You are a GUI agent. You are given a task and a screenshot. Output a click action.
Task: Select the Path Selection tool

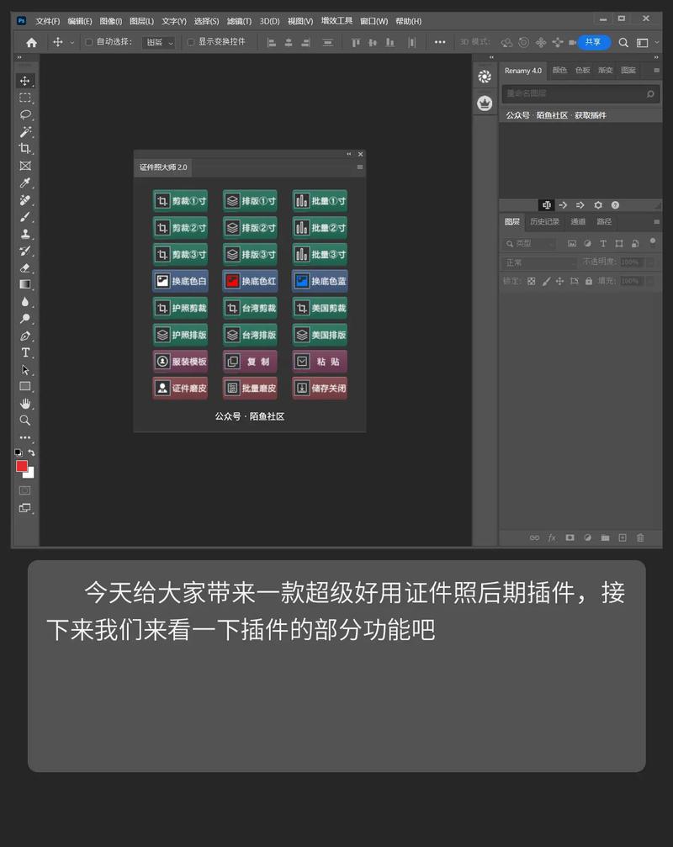(25, 370)
